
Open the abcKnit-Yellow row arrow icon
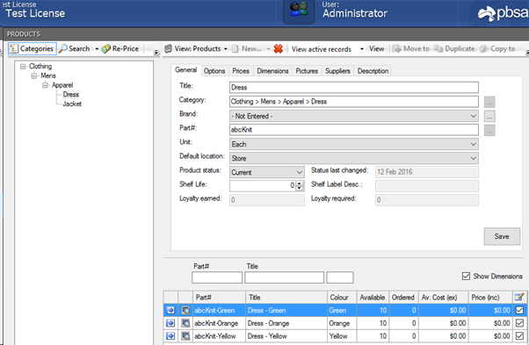(x=170, y=336)
